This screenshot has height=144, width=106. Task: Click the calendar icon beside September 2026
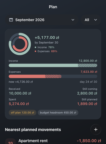[x=11, y=20]
